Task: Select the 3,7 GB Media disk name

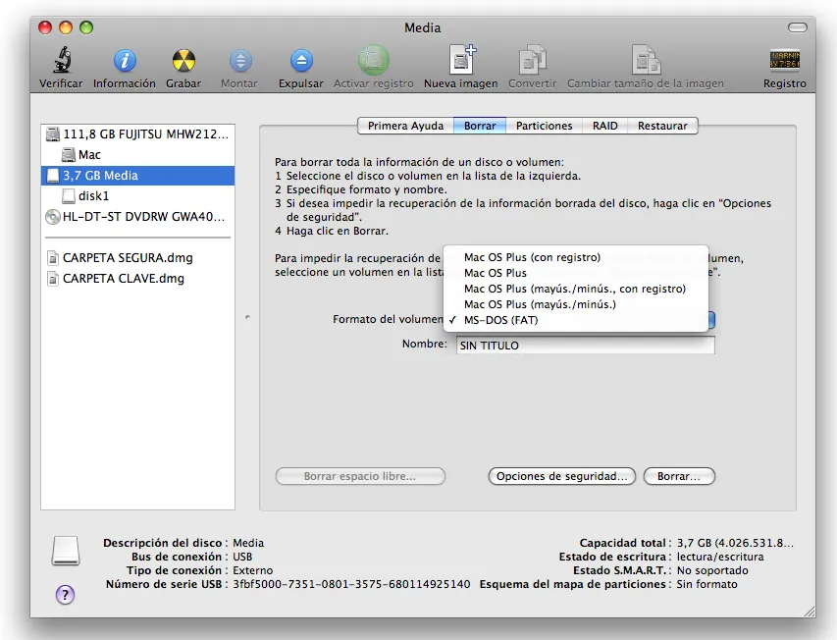Action: [x=100, y=176]
